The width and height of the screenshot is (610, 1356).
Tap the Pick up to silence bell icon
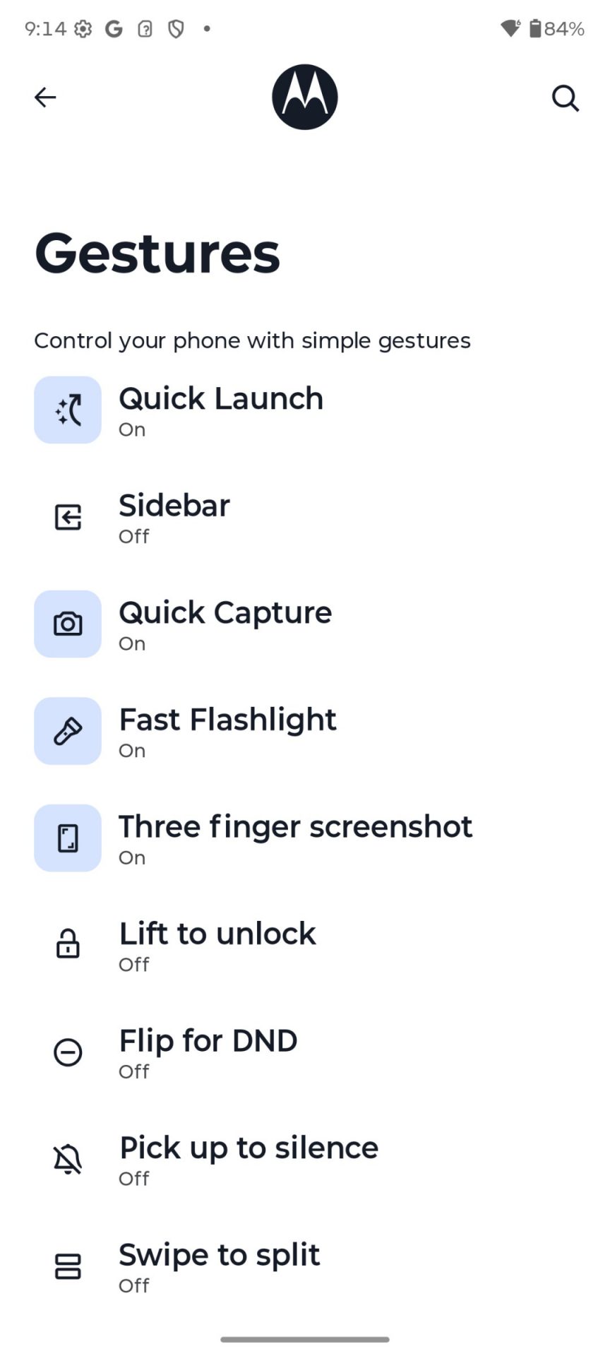tap(68, 1160)
